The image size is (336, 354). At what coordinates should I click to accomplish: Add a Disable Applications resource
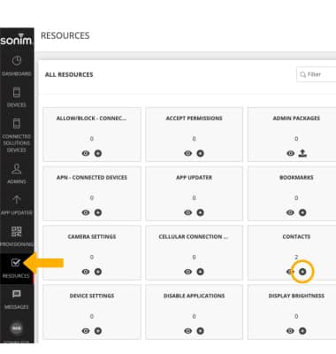200,331
